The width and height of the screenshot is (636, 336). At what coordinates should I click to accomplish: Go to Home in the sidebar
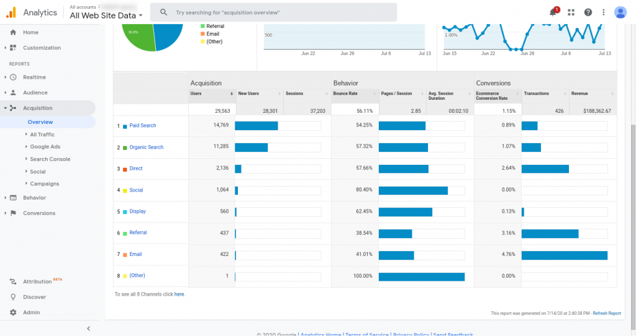click(31, 32)
